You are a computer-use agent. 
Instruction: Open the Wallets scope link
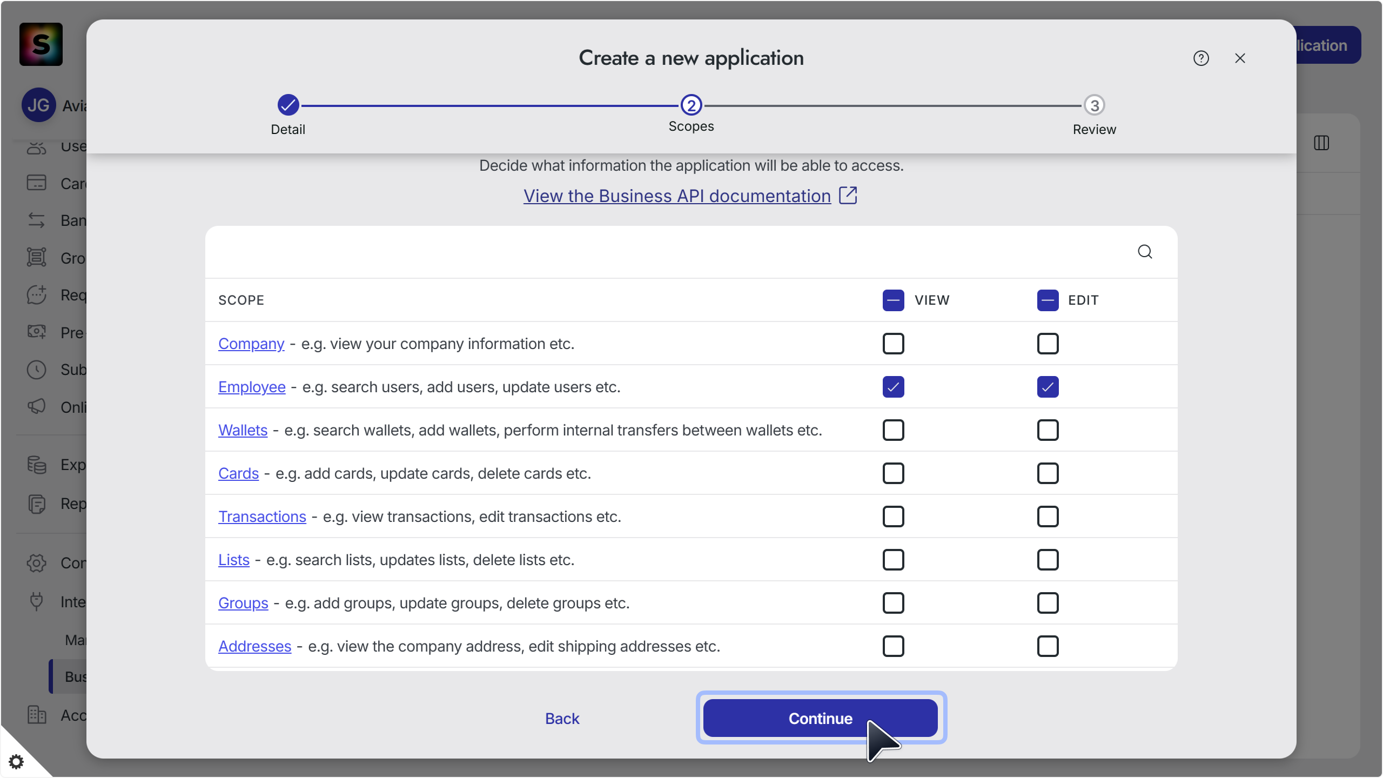(243, 430)
